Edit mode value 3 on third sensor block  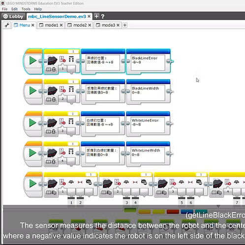click(62, 131)
